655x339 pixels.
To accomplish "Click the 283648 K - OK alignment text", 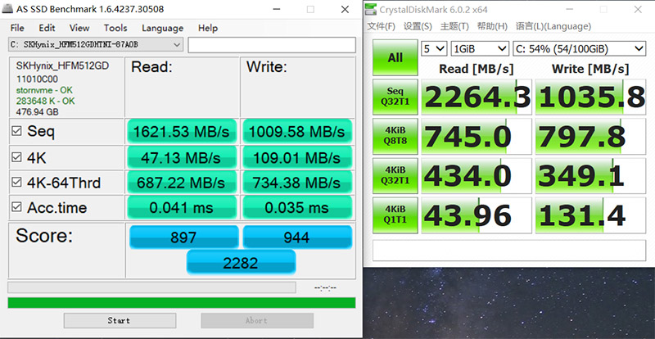I will (46, 101).
